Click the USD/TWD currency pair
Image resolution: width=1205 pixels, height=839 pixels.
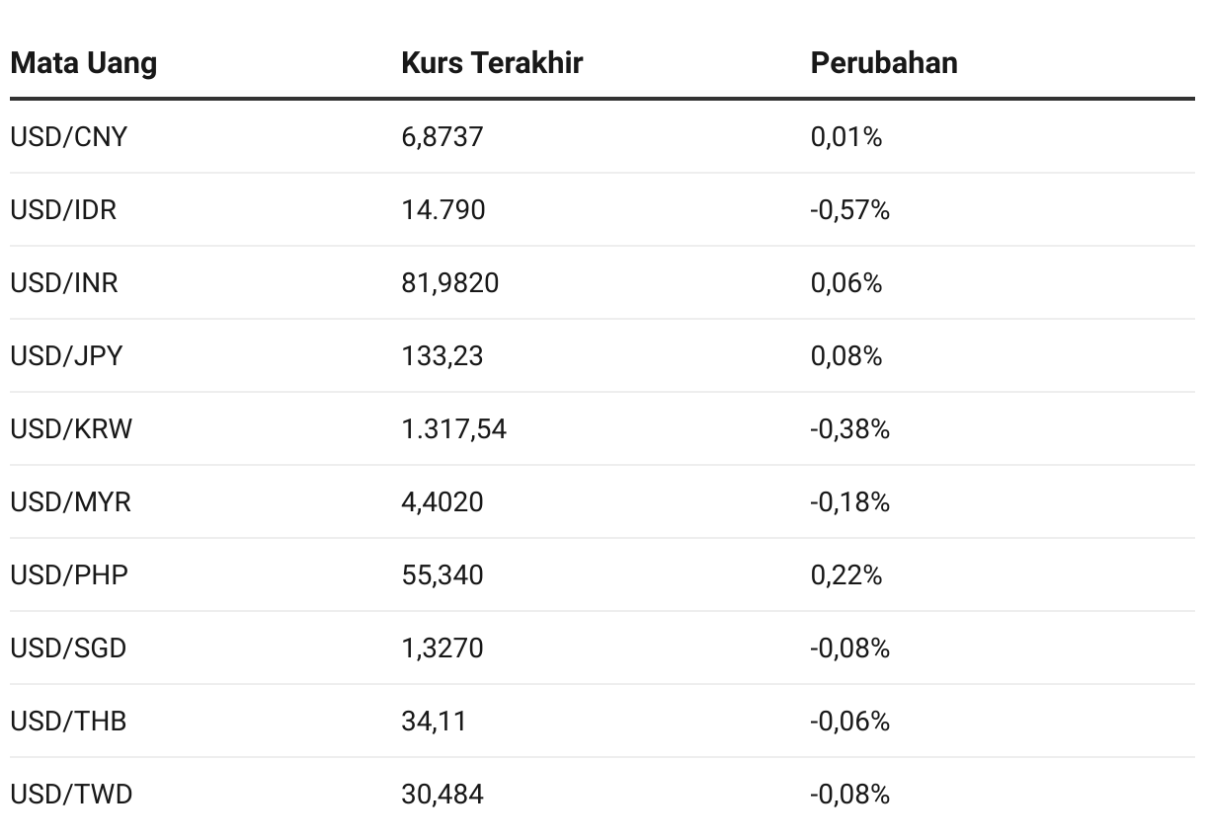click(x=71, y=794)
